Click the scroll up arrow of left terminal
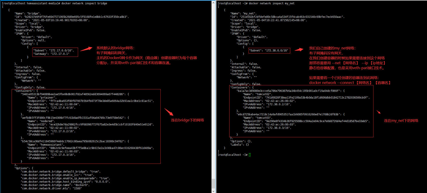This screenshot has width=427, height=193. [x=213, y=3]
